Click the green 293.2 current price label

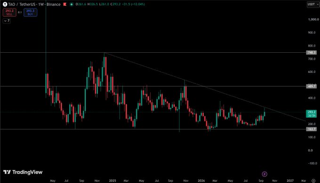tap(312, 114)
